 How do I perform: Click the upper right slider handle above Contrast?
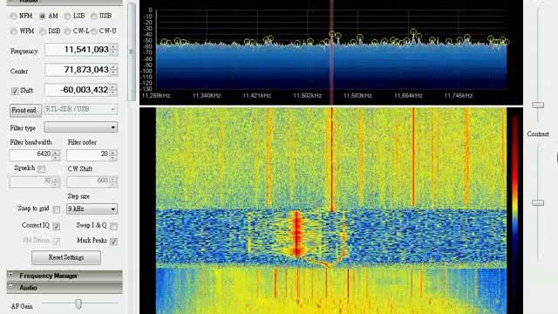538,105
